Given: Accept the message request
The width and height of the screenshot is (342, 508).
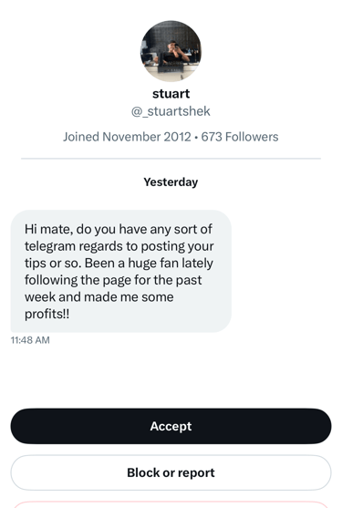Looking at the screenshot, I should point(171,426).
